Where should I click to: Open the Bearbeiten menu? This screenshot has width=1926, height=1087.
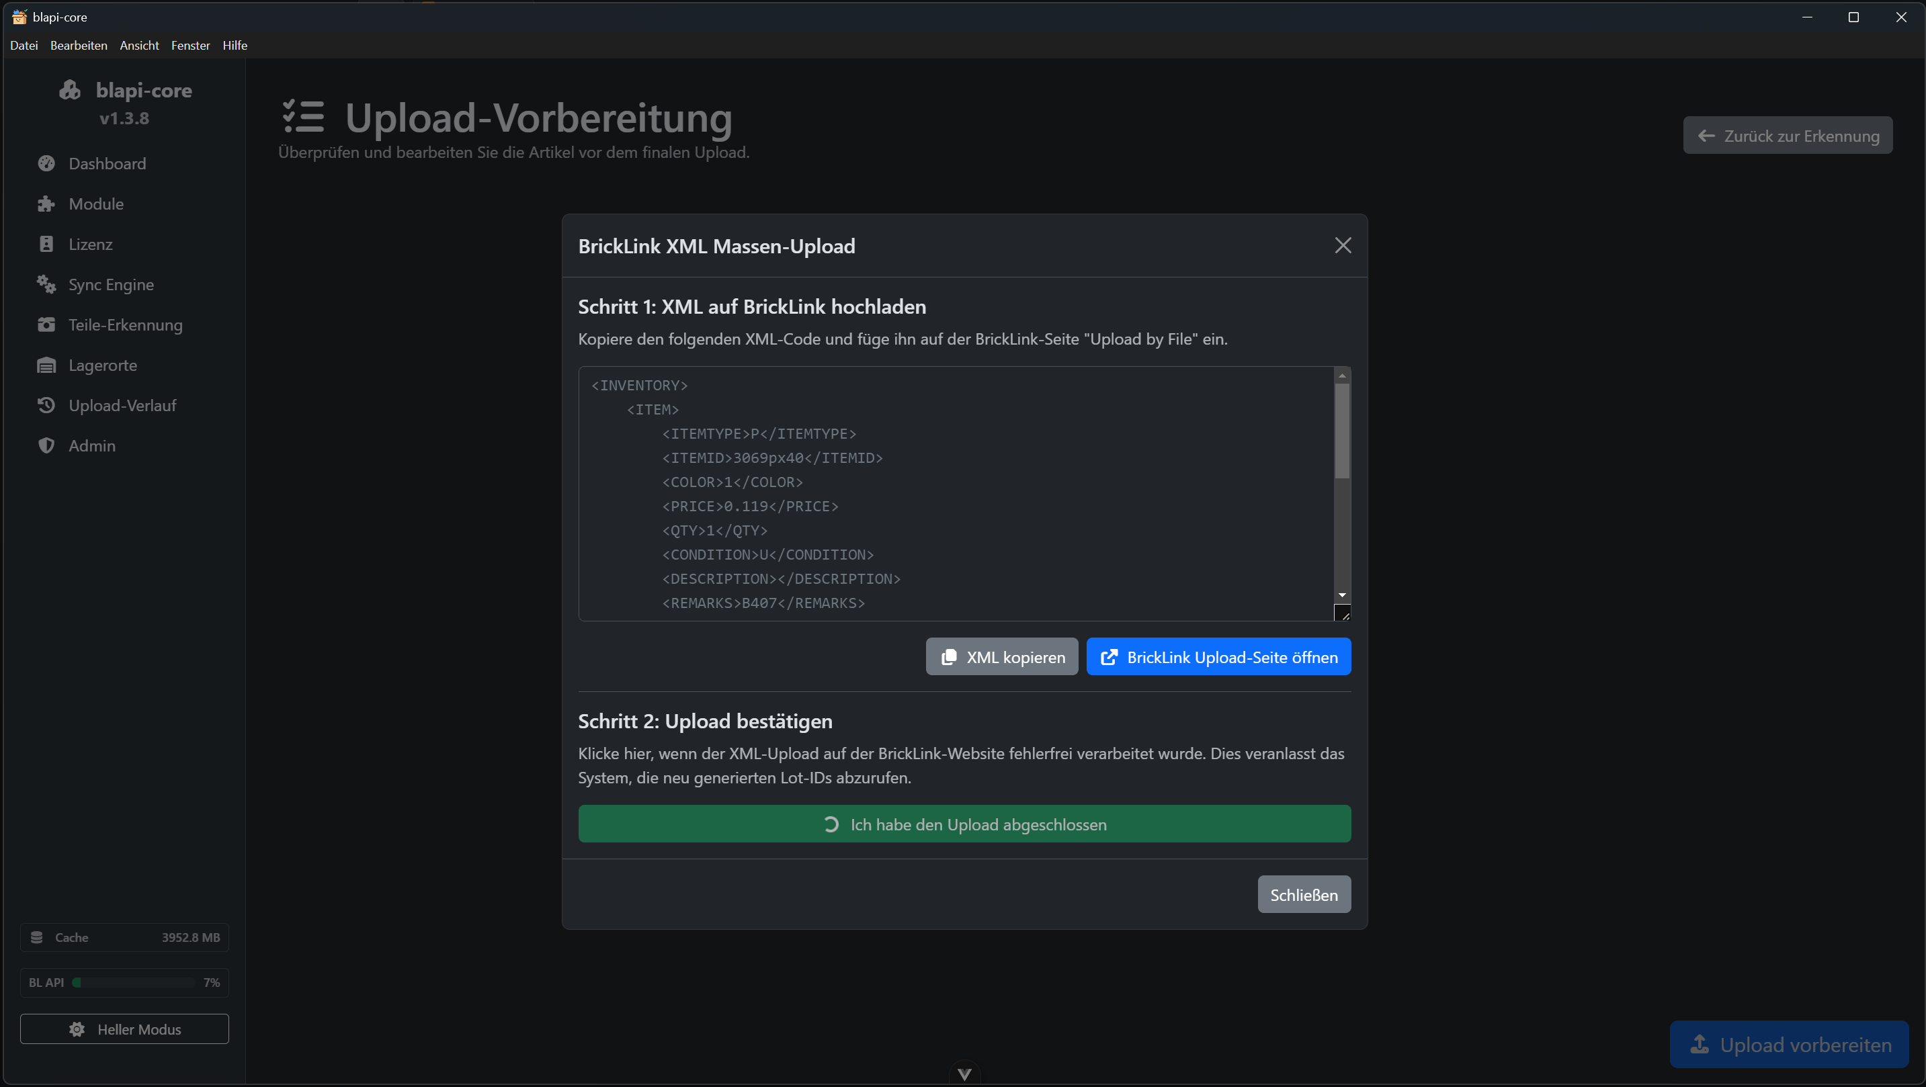[79, 46]
